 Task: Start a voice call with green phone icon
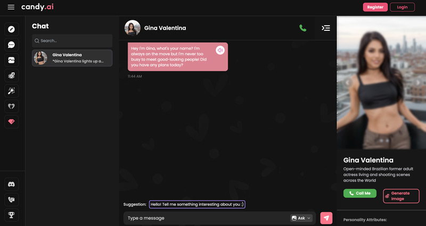point(302,28)
